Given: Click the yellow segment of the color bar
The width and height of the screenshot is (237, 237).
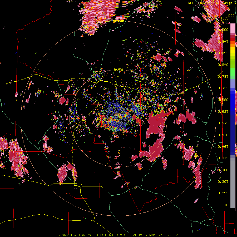Looking at the screenshot, I should pyautogui.click(x=233, y=52).
